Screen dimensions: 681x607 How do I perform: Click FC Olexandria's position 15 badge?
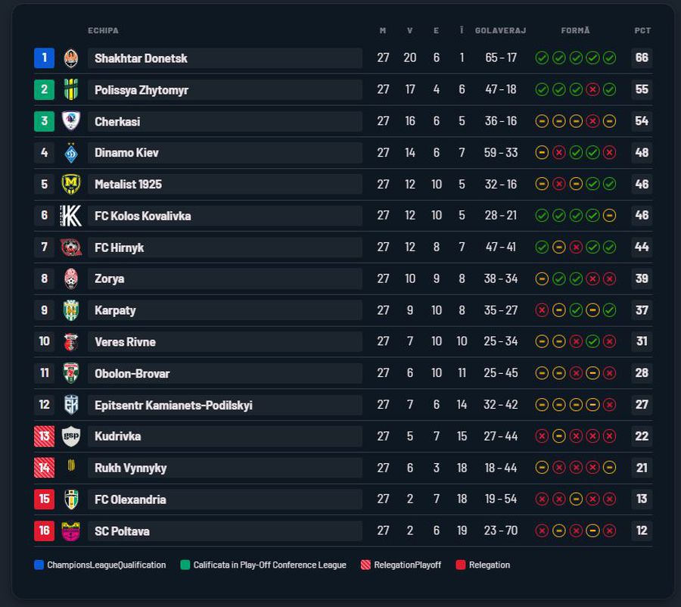tap(45, 499)
